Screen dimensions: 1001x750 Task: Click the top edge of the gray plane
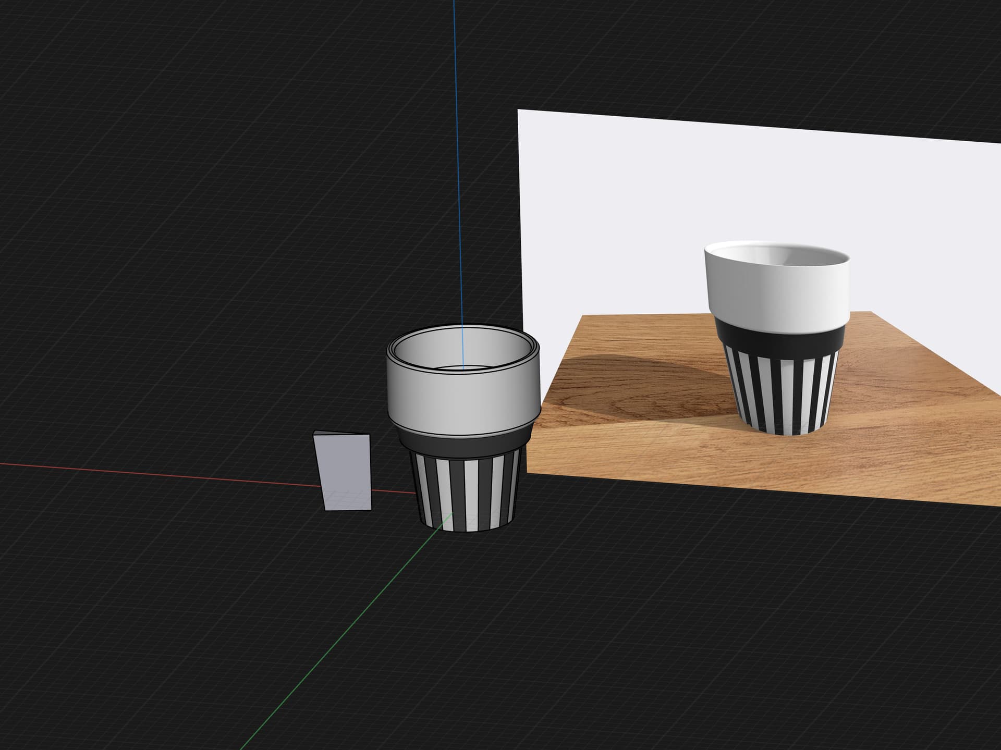click(342, 434)
